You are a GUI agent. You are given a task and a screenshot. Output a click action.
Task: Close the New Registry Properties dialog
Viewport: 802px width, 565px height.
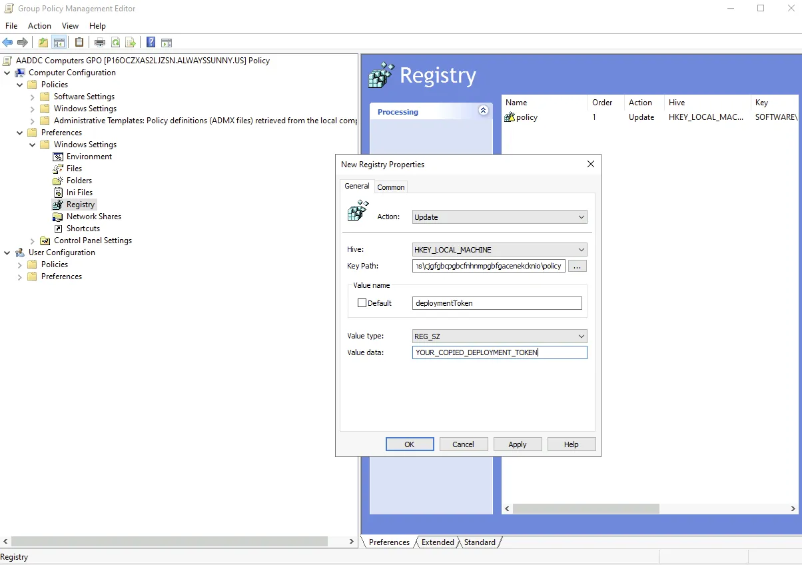pyautogui.click(x=590, y=165)
